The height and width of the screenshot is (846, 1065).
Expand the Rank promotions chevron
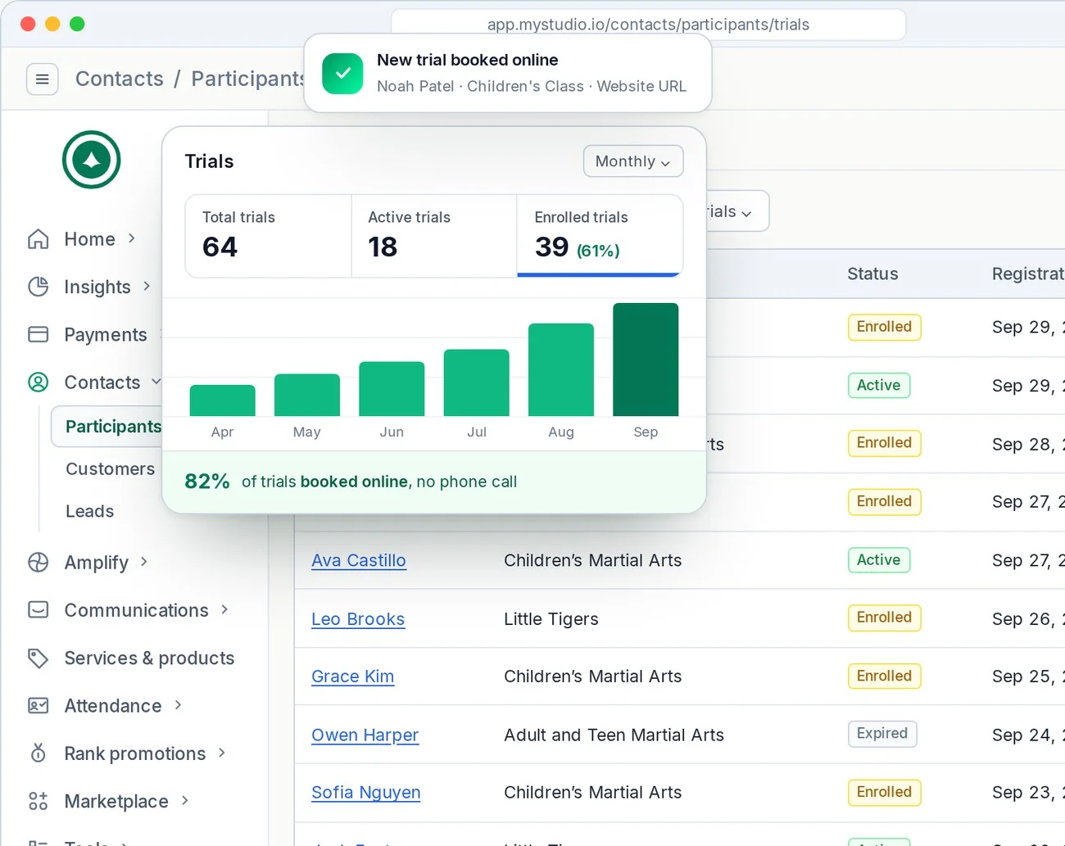coord(222,753)
